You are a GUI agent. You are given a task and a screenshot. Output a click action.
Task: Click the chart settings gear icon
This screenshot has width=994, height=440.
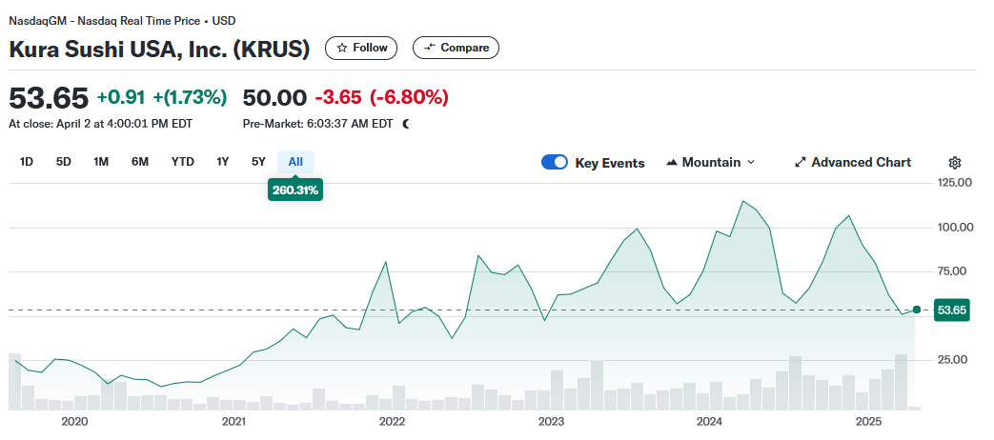pos(955,163)
